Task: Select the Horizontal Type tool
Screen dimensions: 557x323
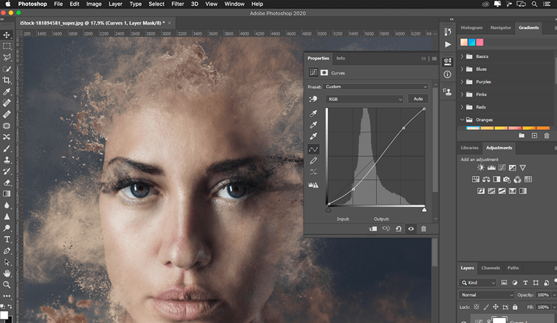Action: (7, 239)
